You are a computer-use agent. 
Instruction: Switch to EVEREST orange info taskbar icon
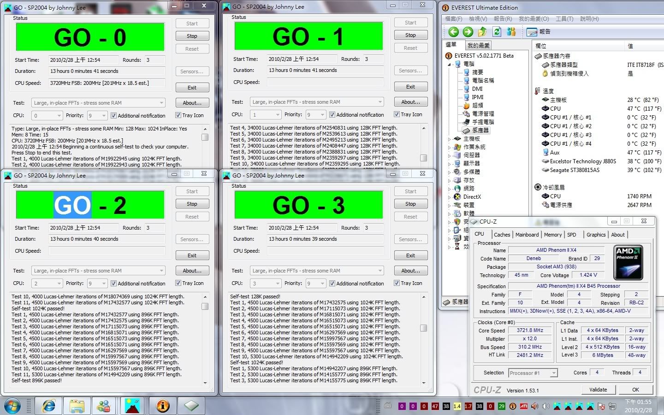coord(162,406)
